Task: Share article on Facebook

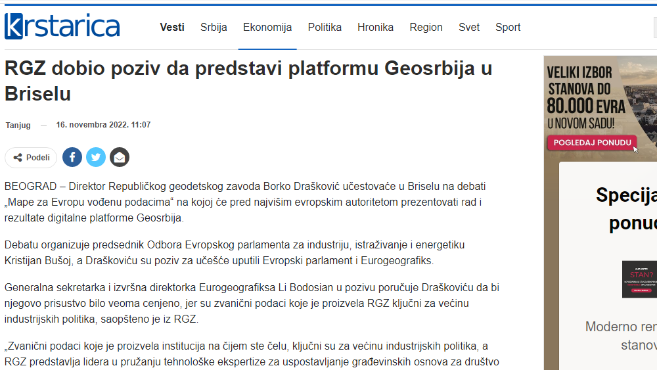Action: coord(72,157)
